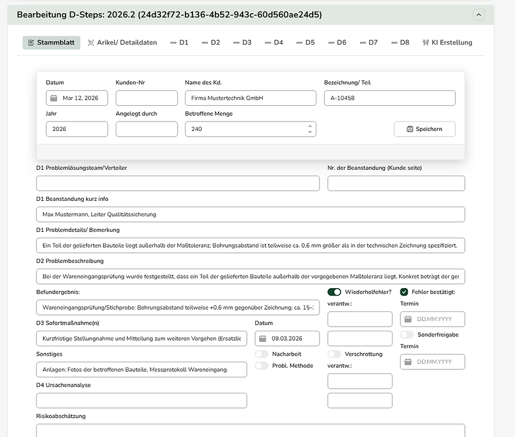
Task: Click D1 Beanstandung kurz info field
Action: [x=251, y=215]
